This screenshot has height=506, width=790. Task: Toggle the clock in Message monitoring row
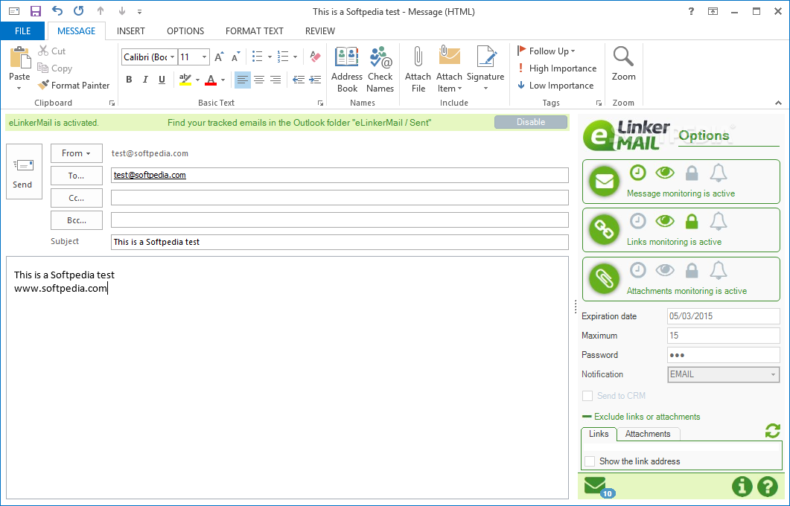pos(638,173)
